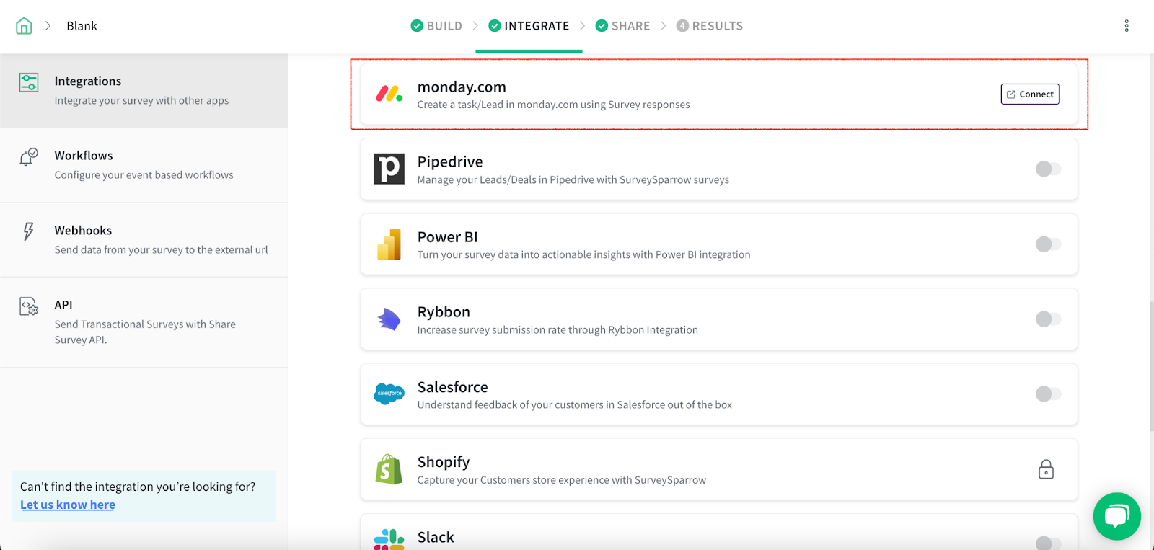The width and height of the screenshot is (1154, 550).
Task: Go to the home icon
Action: (24, 26)
